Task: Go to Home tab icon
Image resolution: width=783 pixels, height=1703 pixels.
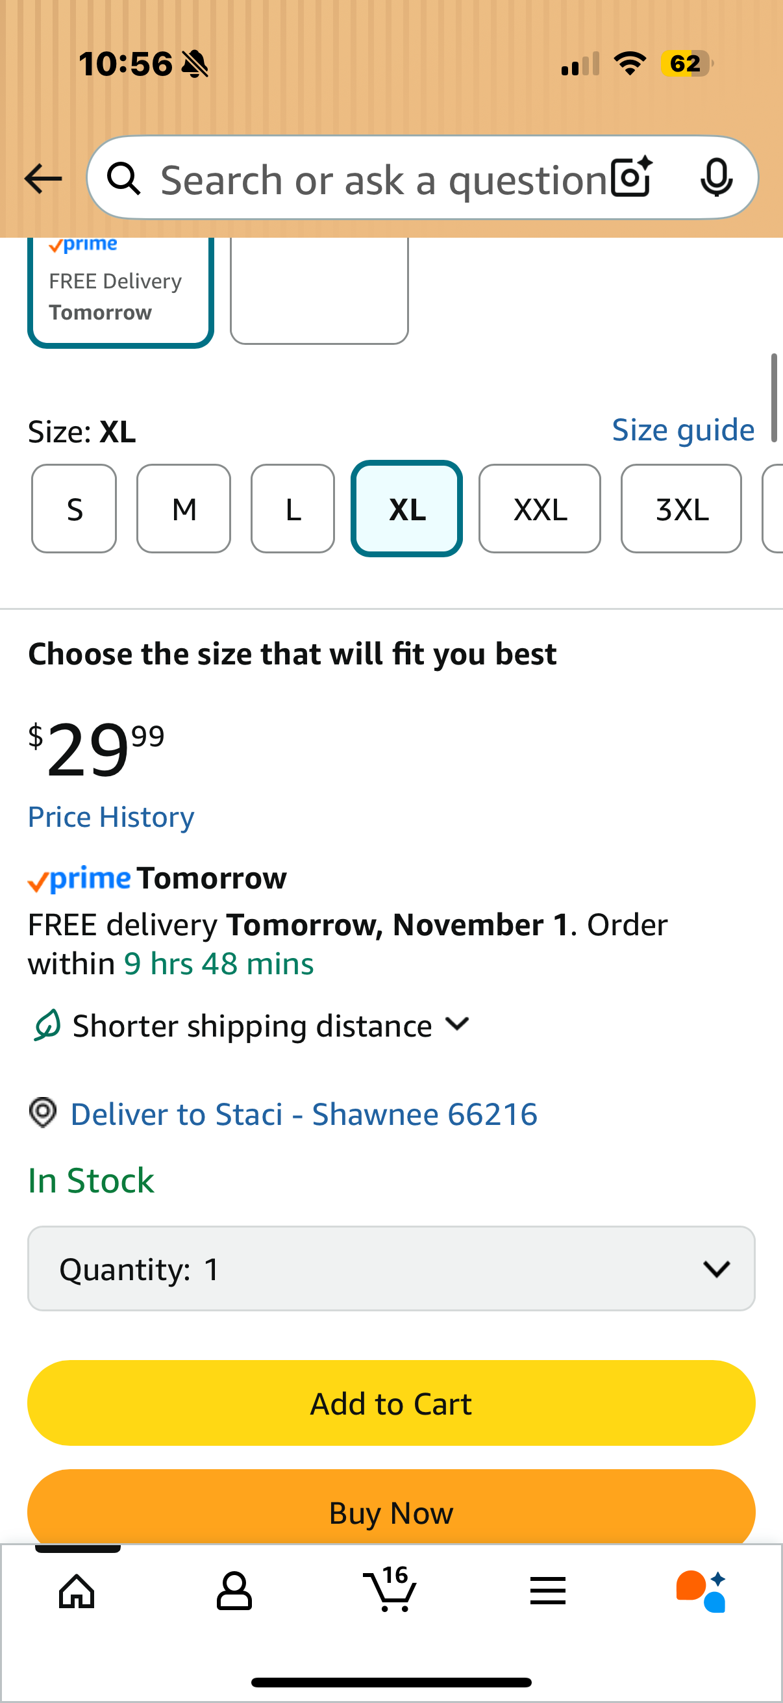Action: 77,1591
